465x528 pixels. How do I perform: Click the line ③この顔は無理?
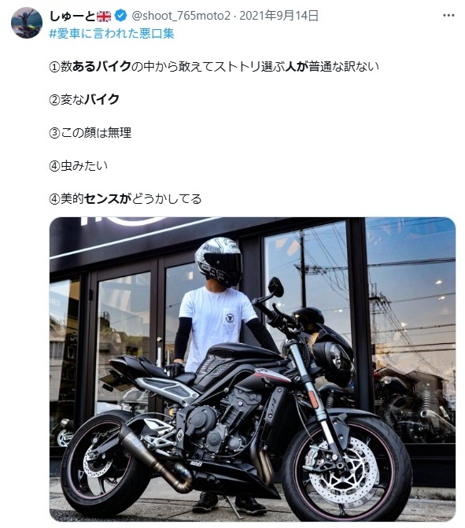90,132
